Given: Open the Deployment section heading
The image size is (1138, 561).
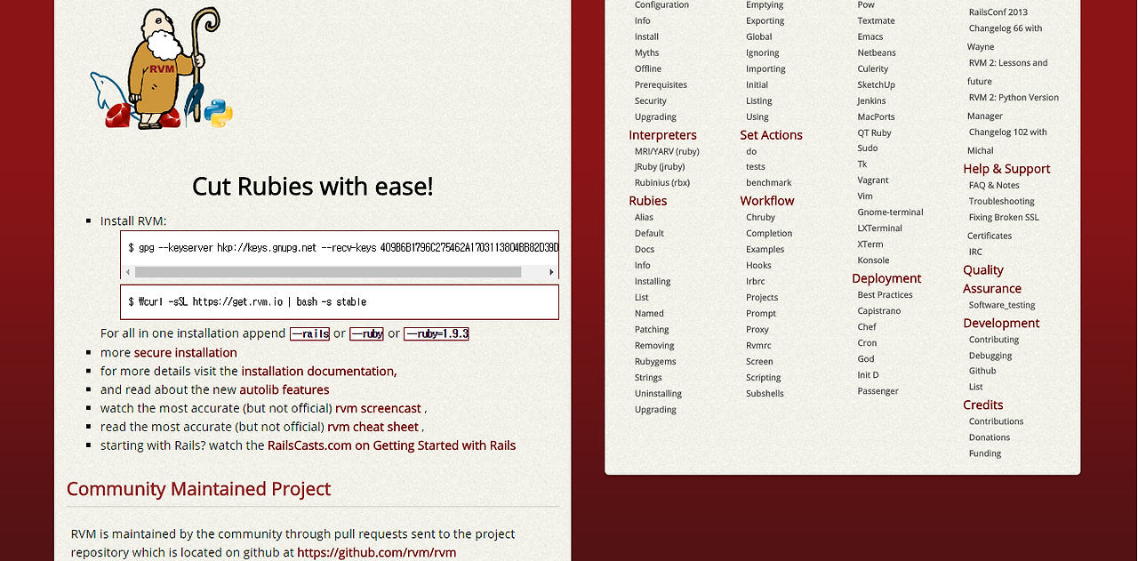Looking at the screenshot, I should (x=886, y=278).
